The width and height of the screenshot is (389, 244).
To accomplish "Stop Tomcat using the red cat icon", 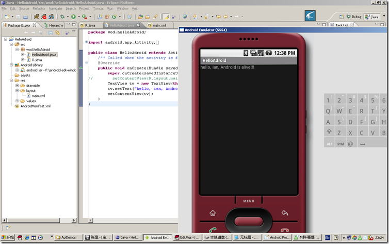I will 44,17.
